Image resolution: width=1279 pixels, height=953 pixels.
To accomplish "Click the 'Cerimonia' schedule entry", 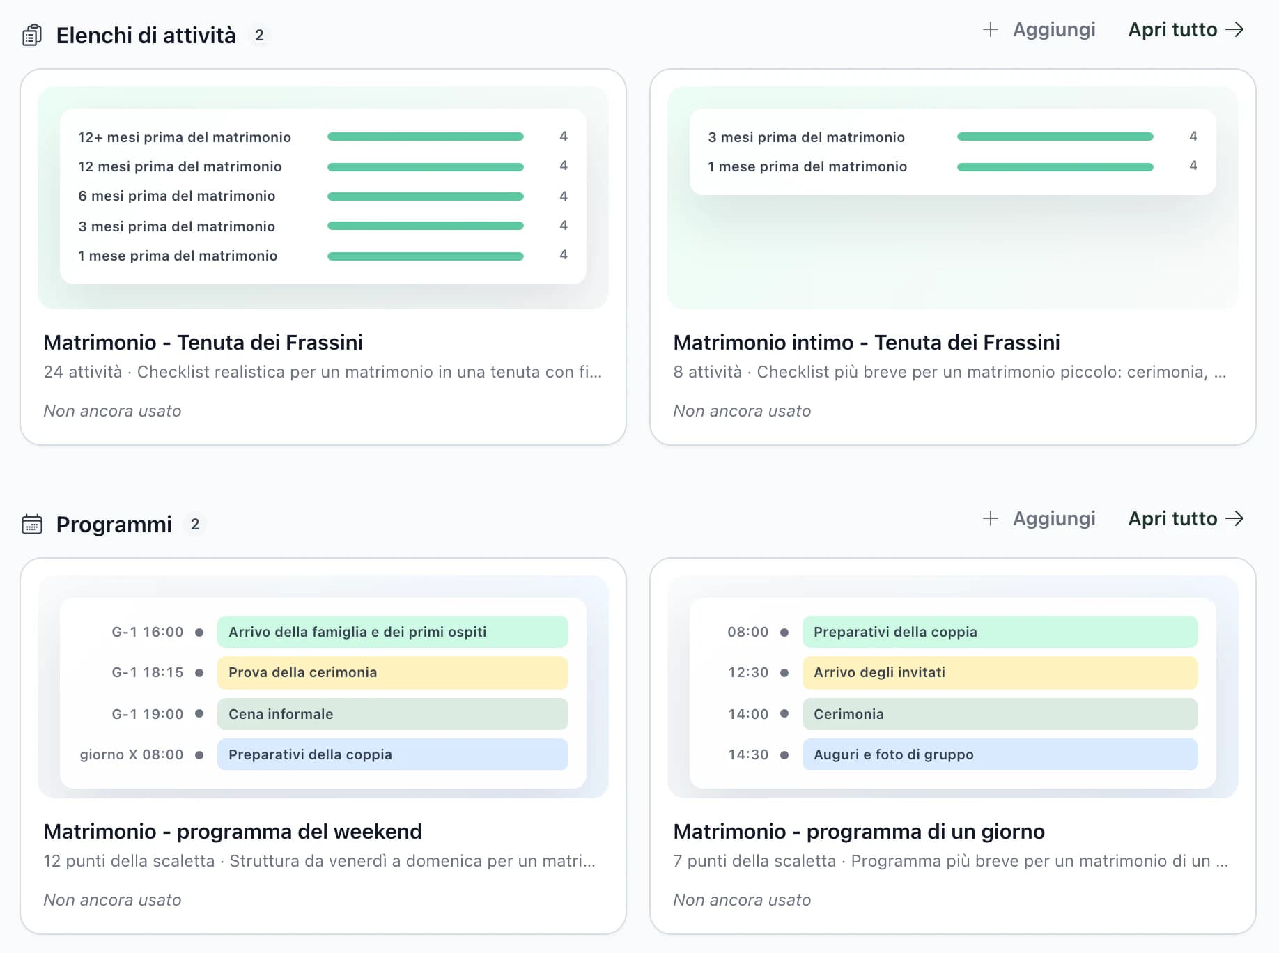I will click(1000, 714).
